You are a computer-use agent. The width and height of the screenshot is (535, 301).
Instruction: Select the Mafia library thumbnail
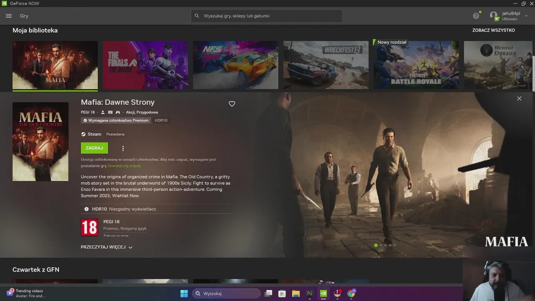coord(55,65)
